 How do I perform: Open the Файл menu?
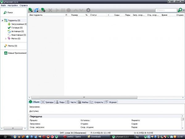(3, 6)
